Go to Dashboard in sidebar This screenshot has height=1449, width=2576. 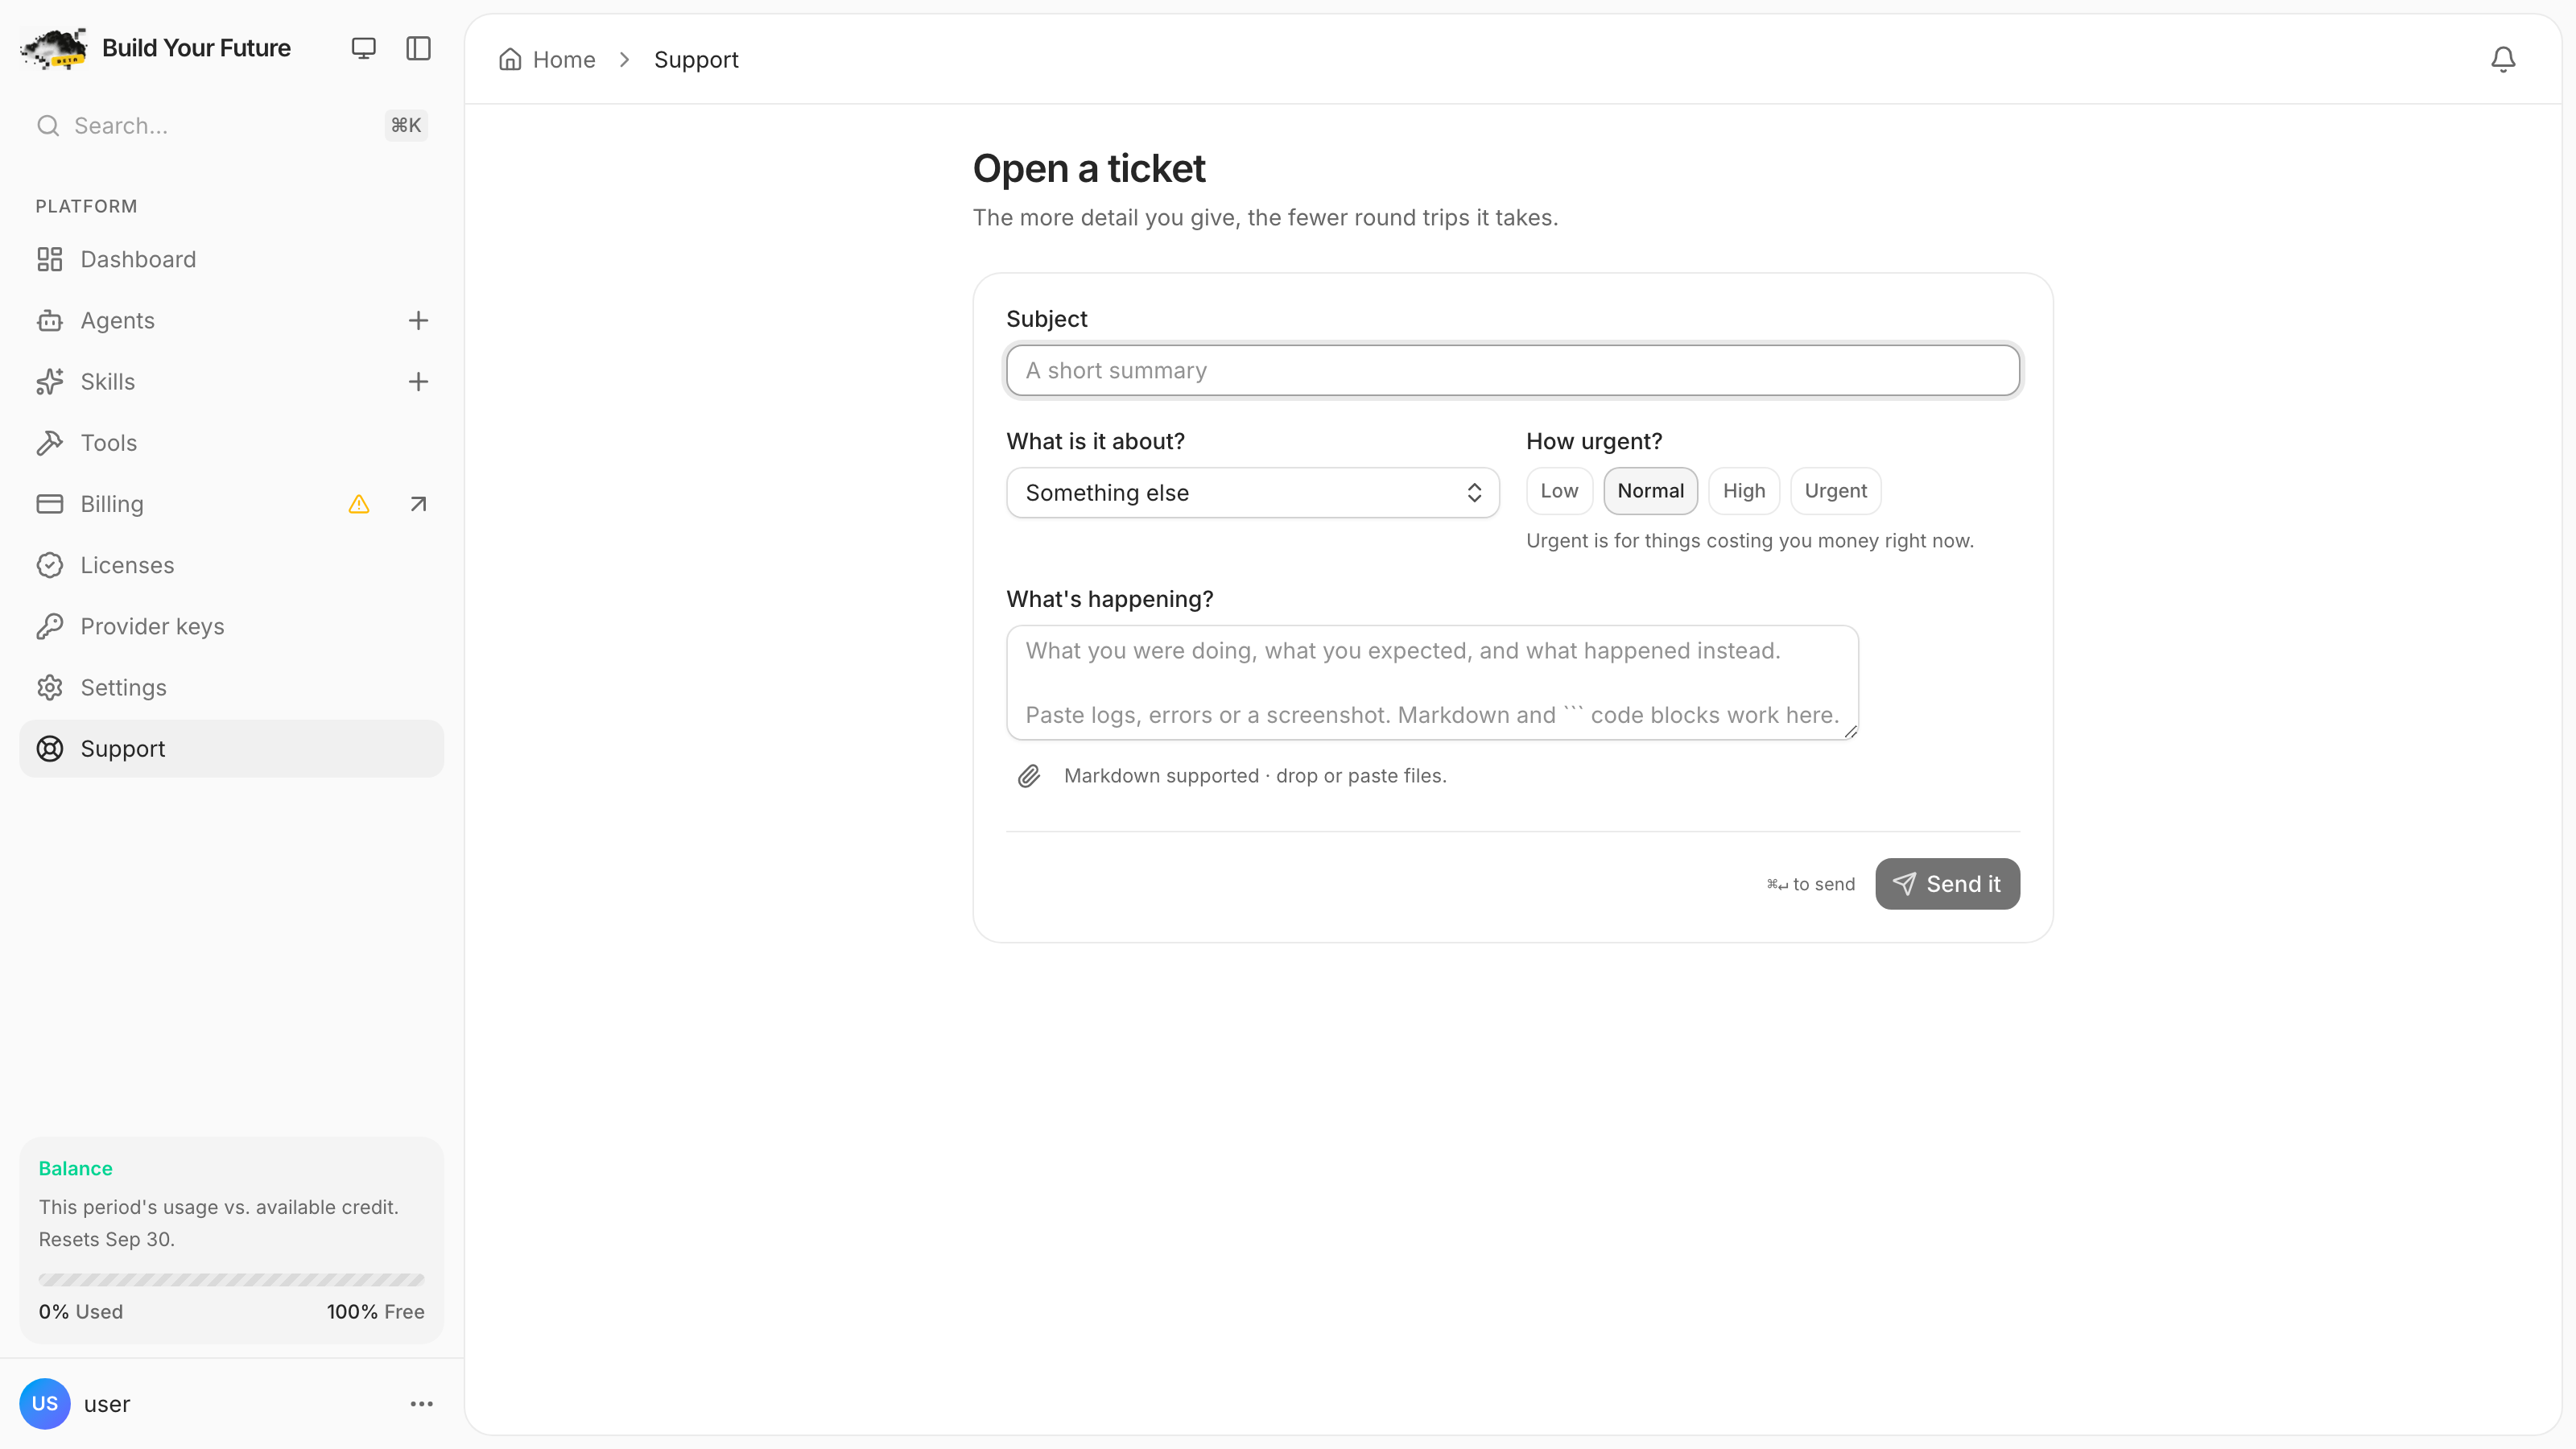coord(231,260)
